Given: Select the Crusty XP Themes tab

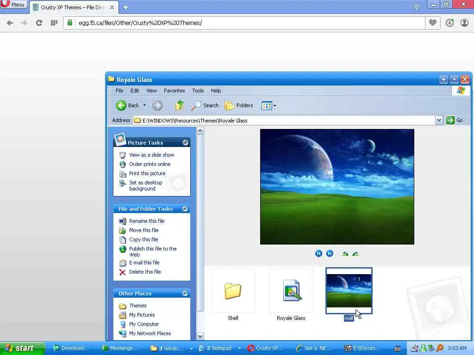Looking at the screenshot, I should coord(74,7).
